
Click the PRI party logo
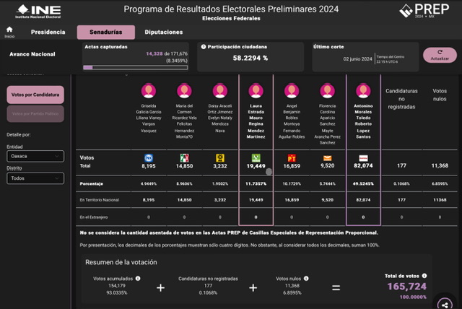point(185,157)
